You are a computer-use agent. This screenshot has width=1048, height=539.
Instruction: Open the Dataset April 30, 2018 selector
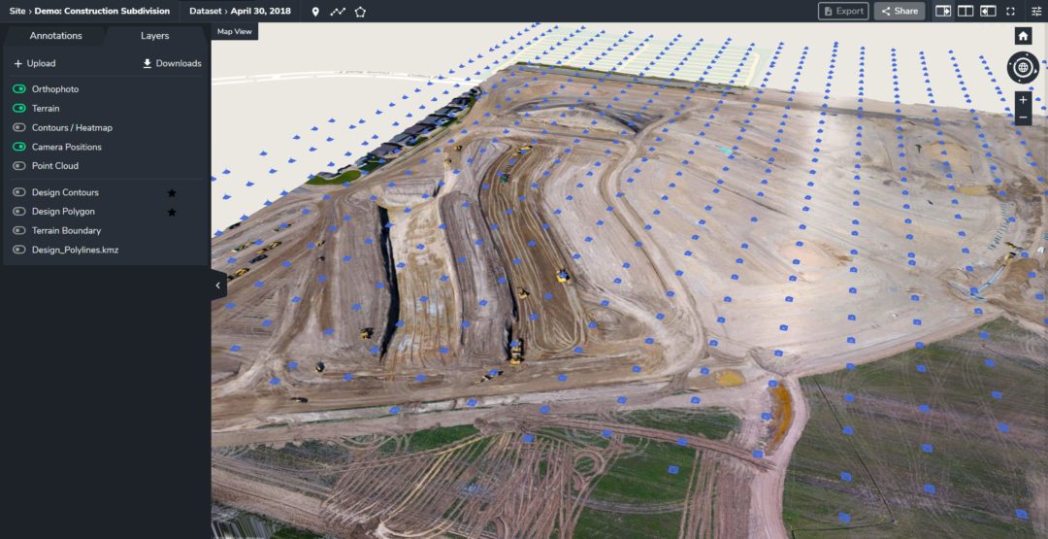(x=239, y=12)
